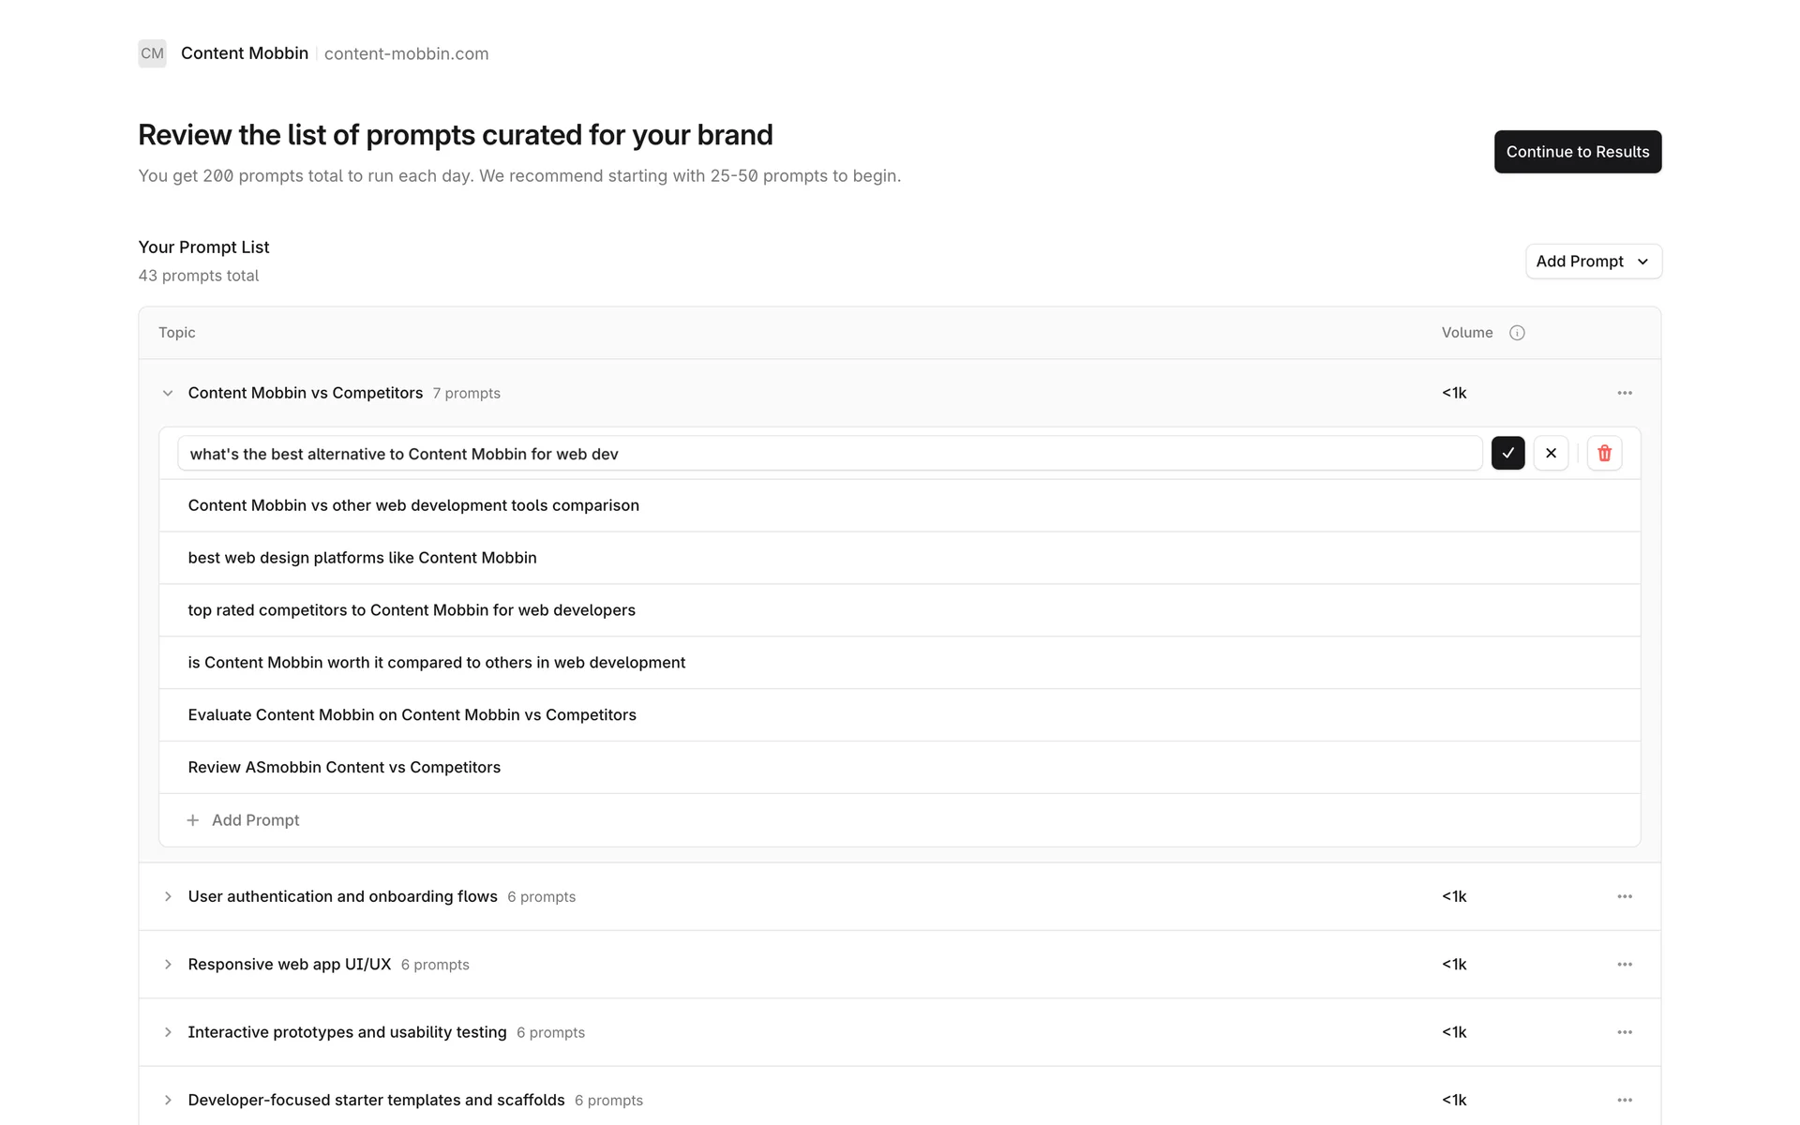Open more options for Interactive prototypes topic
Viewport: 1800px width, 1125px height.
(x=1625, y=1032)
